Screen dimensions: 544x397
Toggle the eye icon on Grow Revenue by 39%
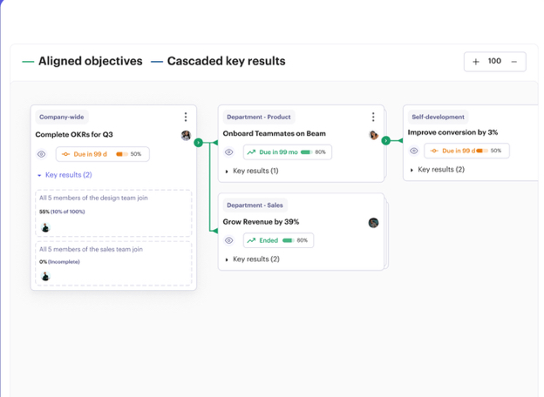[229, 240]
